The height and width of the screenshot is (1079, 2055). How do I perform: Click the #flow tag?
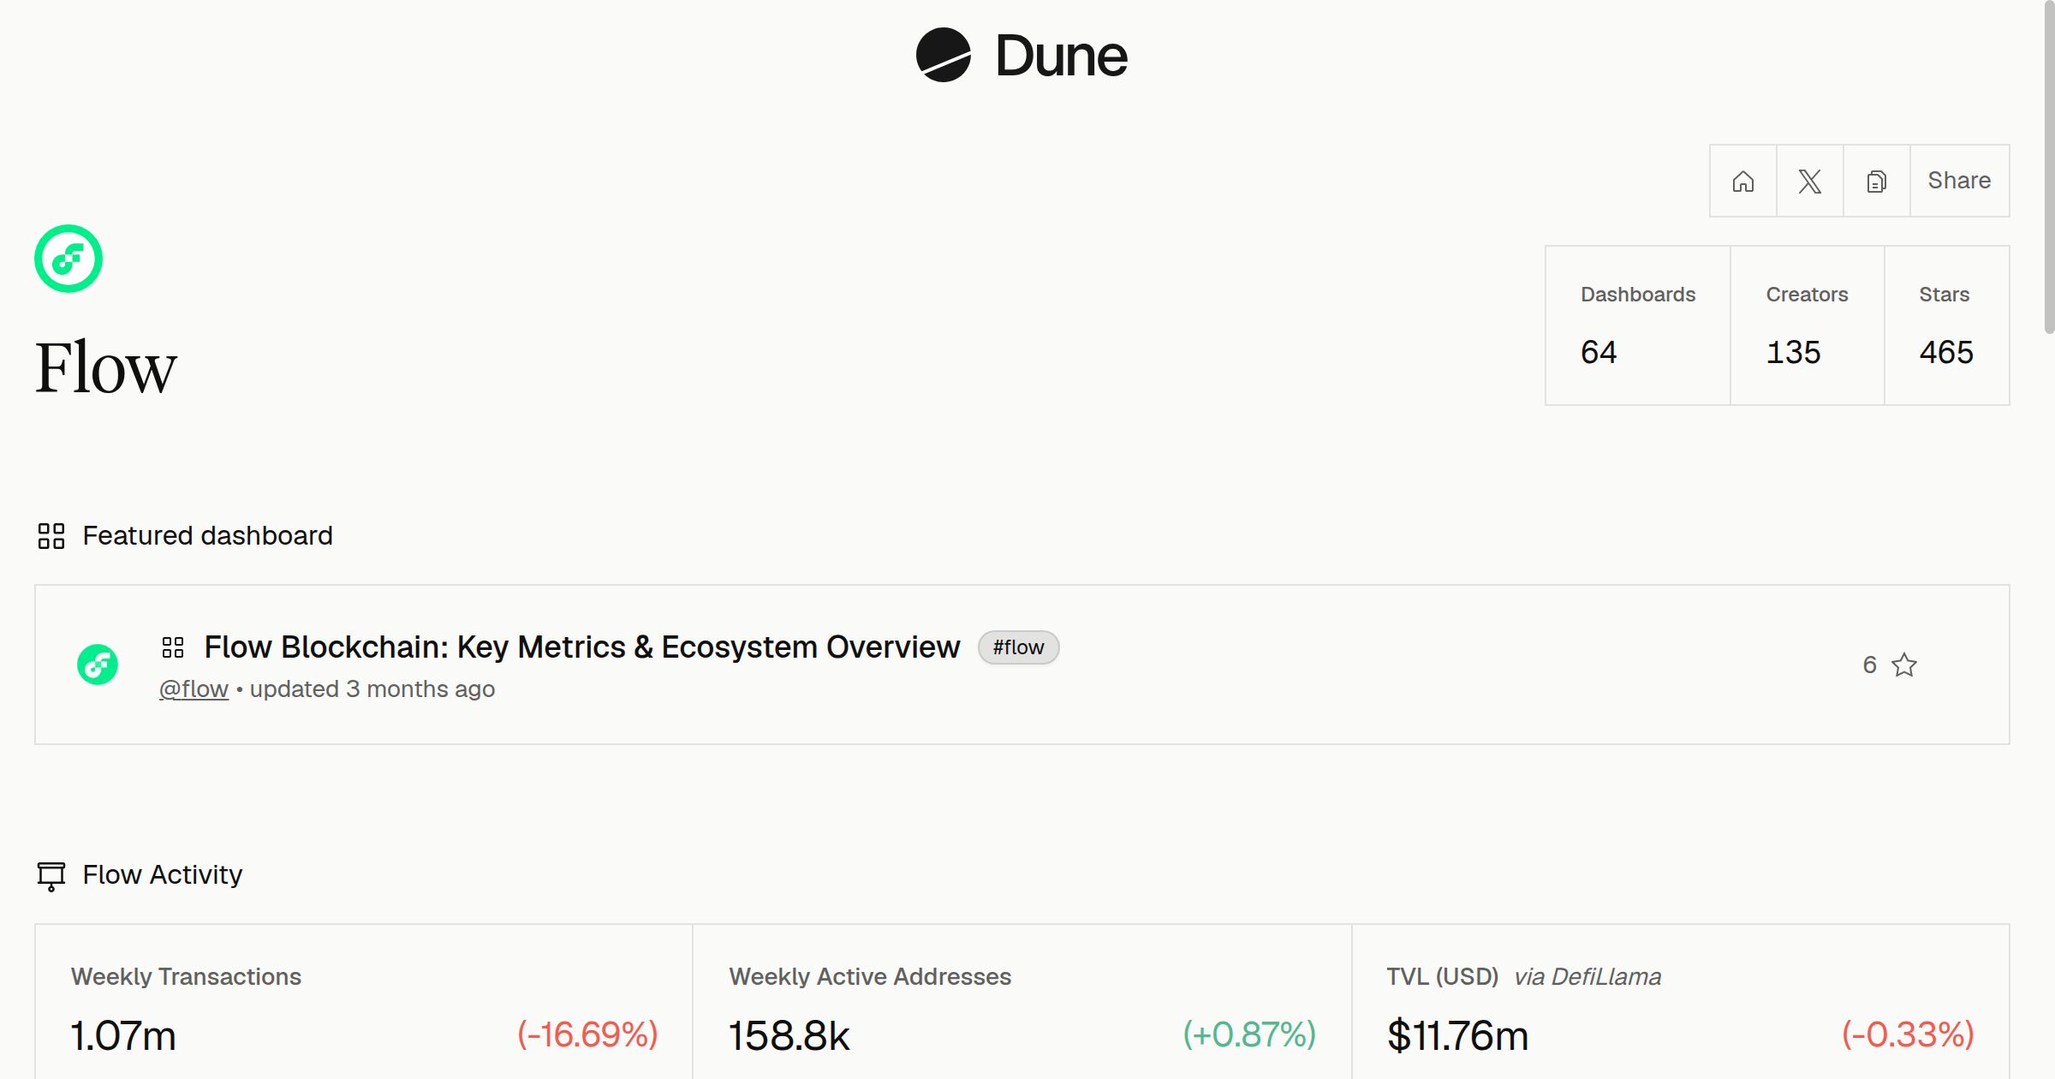click(1018, 647)
